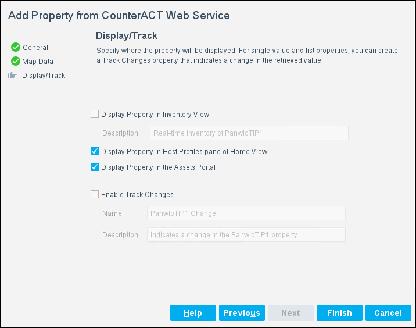Click the green checkmark icon beside General

click(x=16, y=48)
